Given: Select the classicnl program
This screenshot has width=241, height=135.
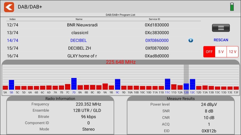Looking at the screenshot, I should tap(80, 33).
